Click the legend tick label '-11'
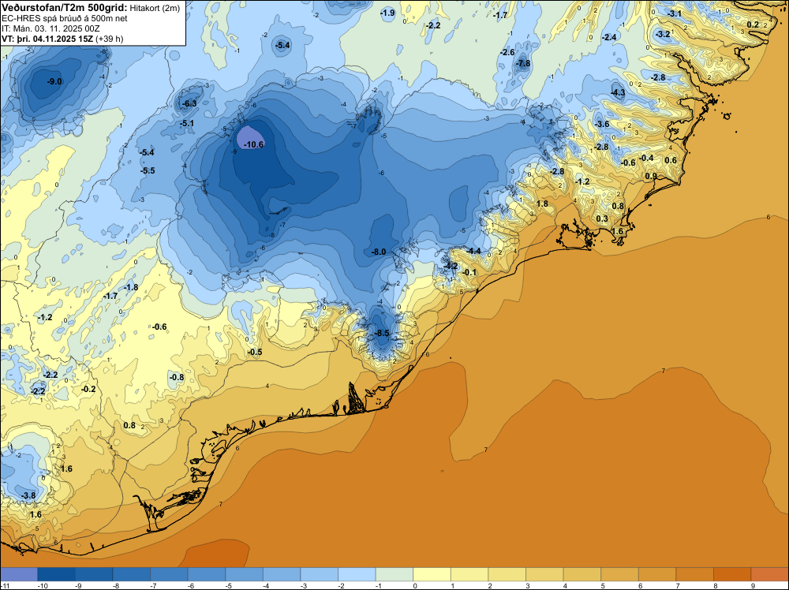 pyautogui.click(x=6, y=585)
